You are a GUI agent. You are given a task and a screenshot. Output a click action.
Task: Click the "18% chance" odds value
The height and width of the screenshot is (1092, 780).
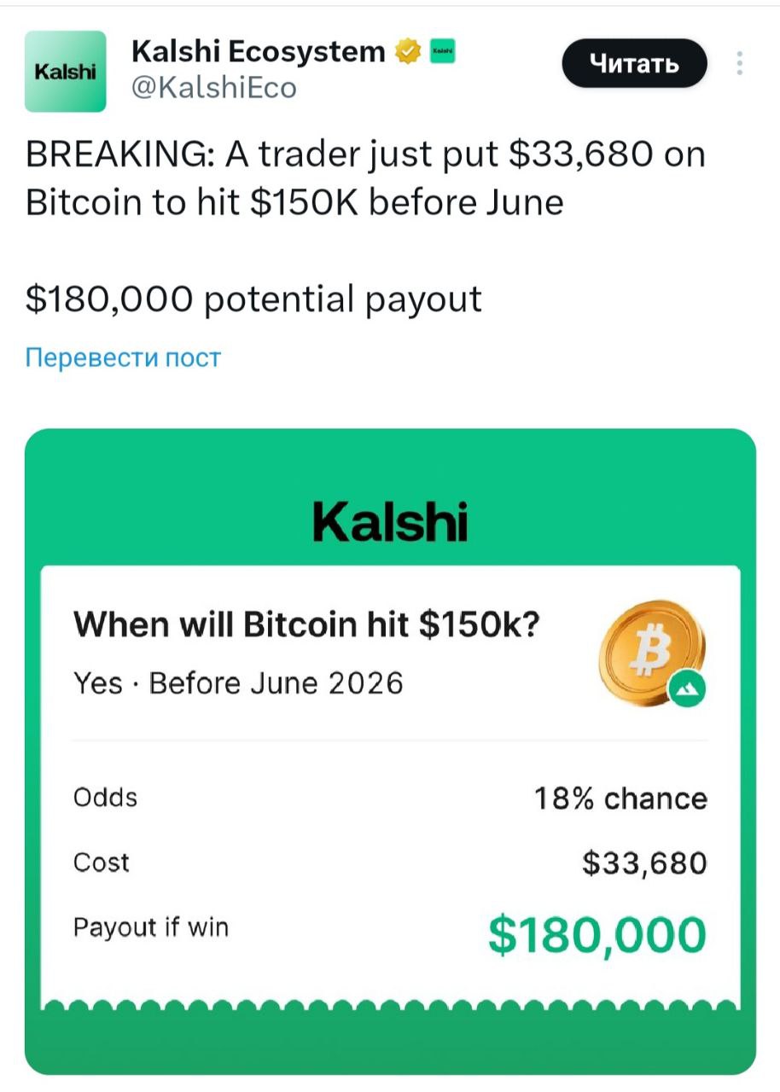click(x=620, y=799)
